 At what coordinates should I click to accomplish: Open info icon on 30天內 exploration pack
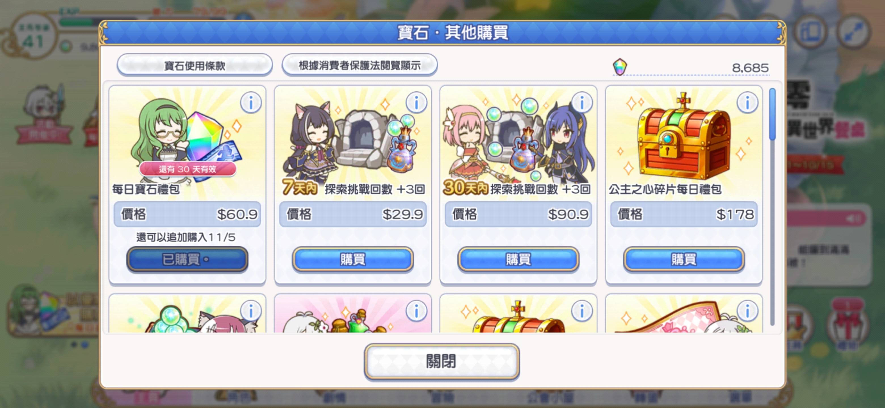pos(582,102)
